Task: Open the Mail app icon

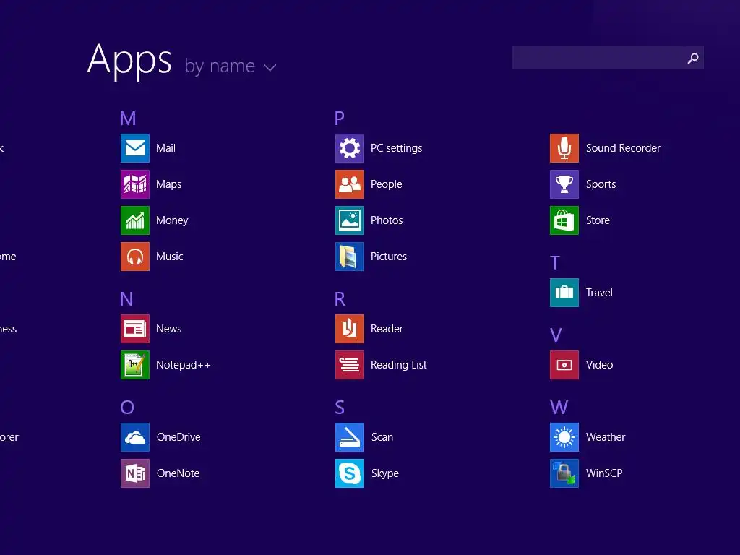Action: point(135,148)
